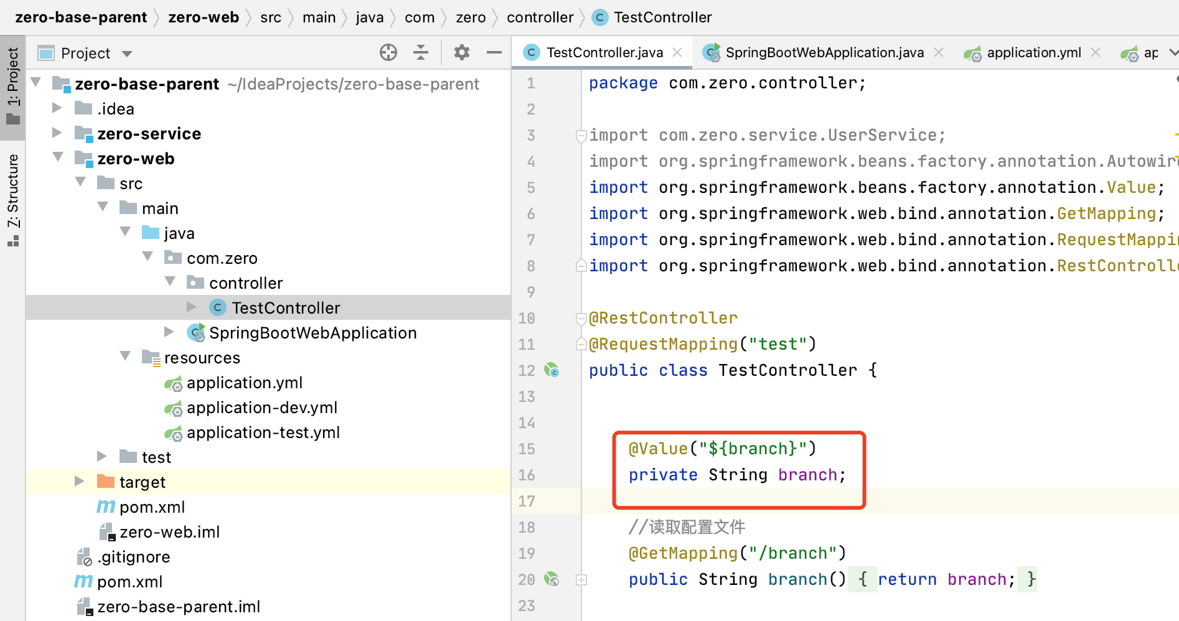Viewport: 1179px width, 621px height.
Task: Expand the SpringBootWebApplication node
Action: pyautogui.click(x=169, y=332)
